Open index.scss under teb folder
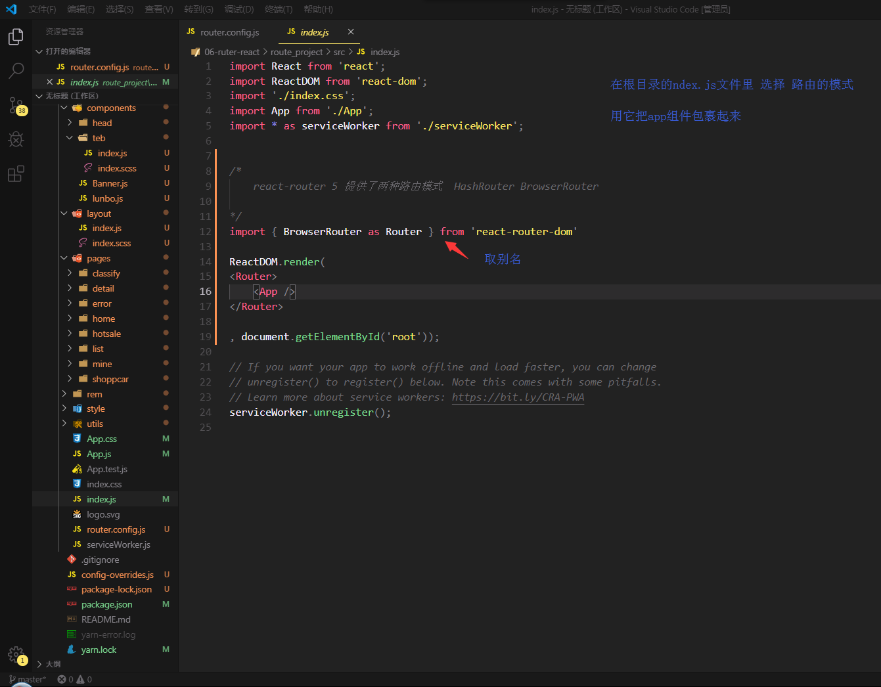The image size is (881, 687). [117, 168]
